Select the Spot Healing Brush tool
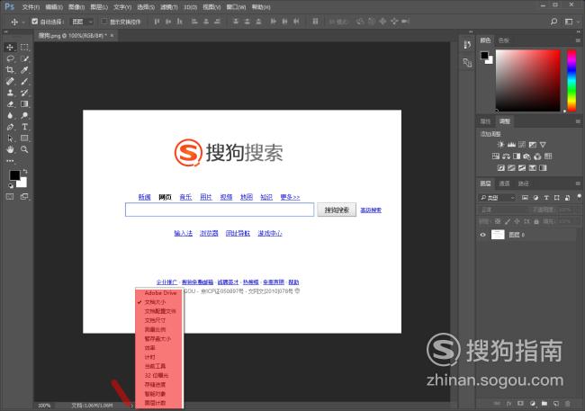Viewport: 585px width, 411px height. click(x=10, y=81)
